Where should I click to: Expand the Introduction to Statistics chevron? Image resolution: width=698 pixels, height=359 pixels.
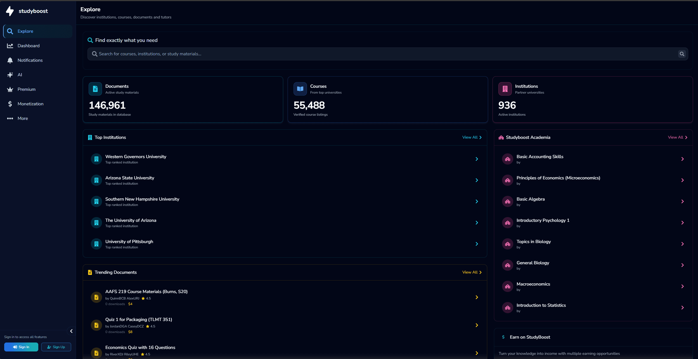[682, 308]
